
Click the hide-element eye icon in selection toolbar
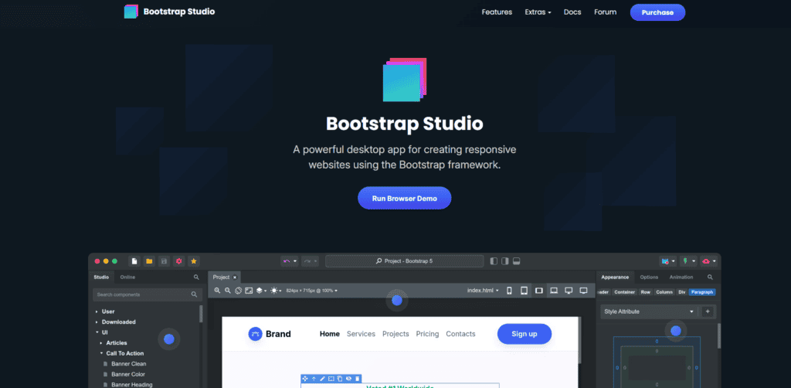click(x=348, y=379)
